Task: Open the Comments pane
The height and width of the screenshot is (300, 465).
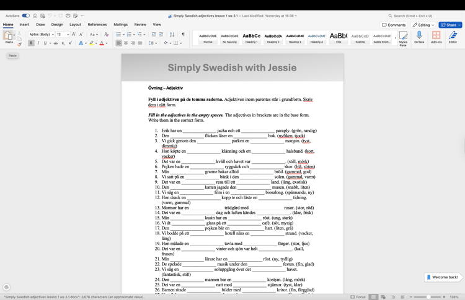Action: 394,25
